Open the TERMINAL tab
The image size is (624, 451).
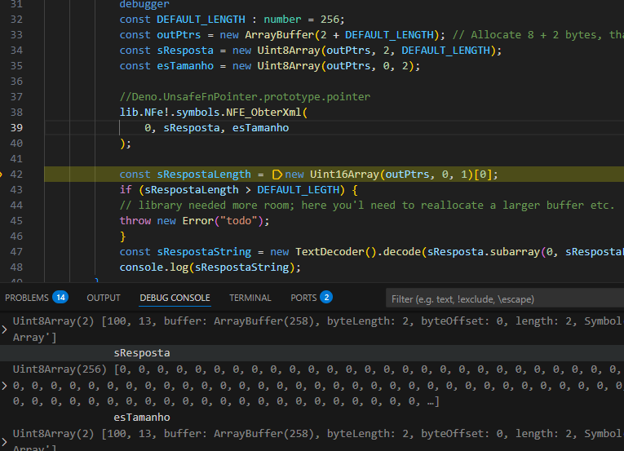250,298
